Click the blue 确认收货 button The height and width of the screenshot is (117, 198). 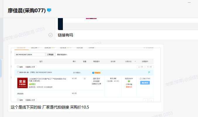pyautogui.click(x=145, y=83)
